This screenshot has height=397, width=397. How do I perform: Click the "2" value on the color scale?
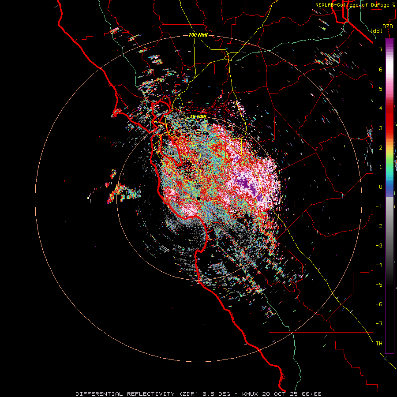pyautogui.click(x=381, y=148)
